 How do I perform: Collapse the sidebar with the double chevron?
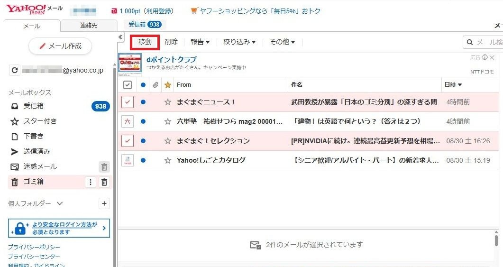coord(120,37)
